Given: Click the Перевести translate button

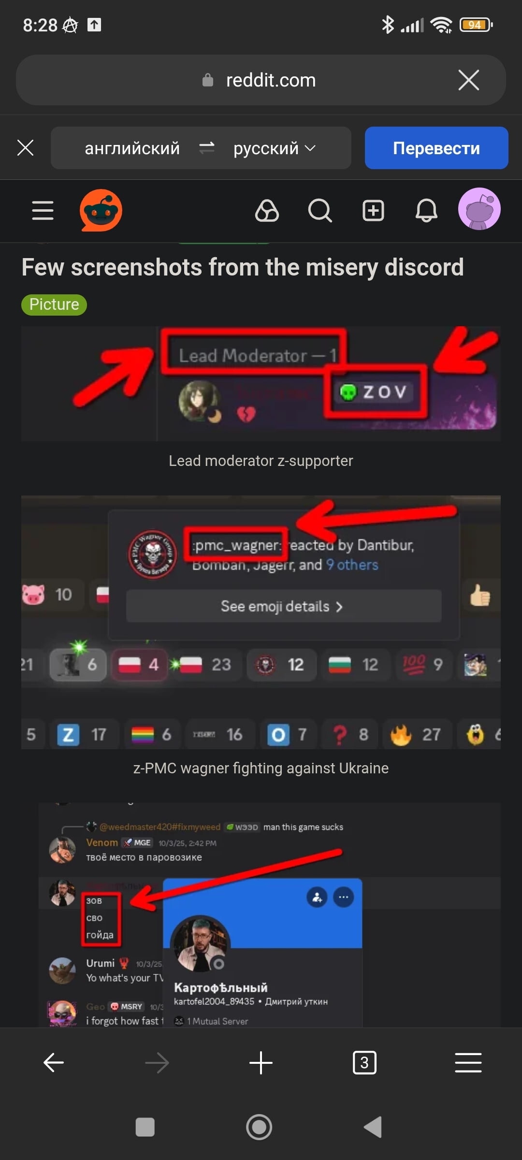Looking at the screenshot, I should click(x=436, y=148).
